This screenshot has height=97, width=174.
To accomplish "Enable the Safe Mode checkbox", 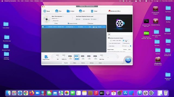I will 109,46.
